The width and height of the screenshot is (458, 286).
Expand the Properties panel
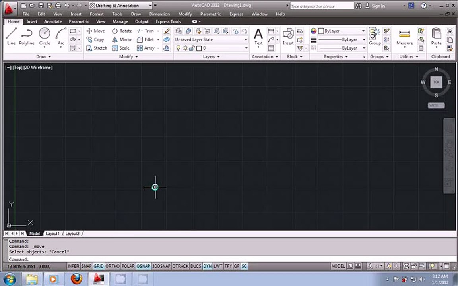(336, 57)
